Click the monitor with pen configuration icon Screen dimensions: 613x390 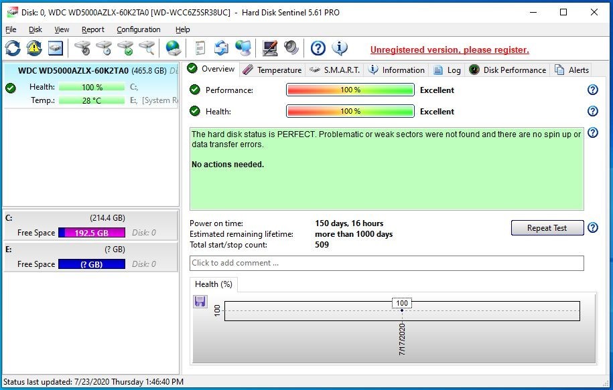click(270, 48)
